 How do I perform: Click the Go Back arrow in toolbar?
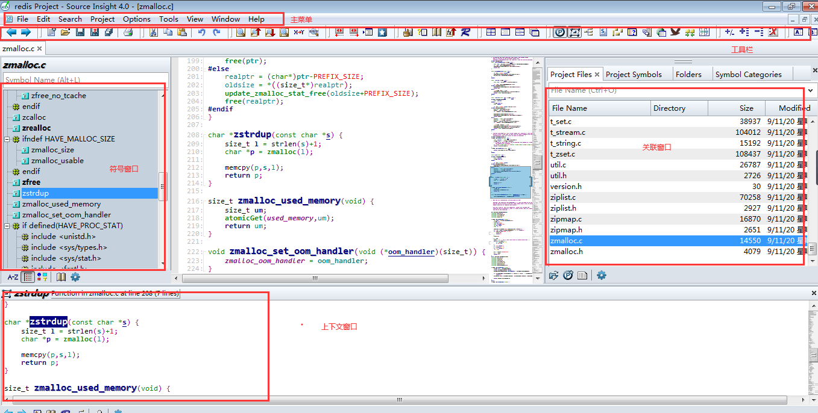click(x=11, y=32)
